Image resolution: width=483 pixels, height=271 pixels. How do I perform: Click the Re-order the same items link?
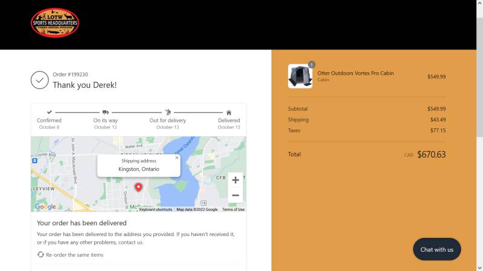click(x=74, y=255)
